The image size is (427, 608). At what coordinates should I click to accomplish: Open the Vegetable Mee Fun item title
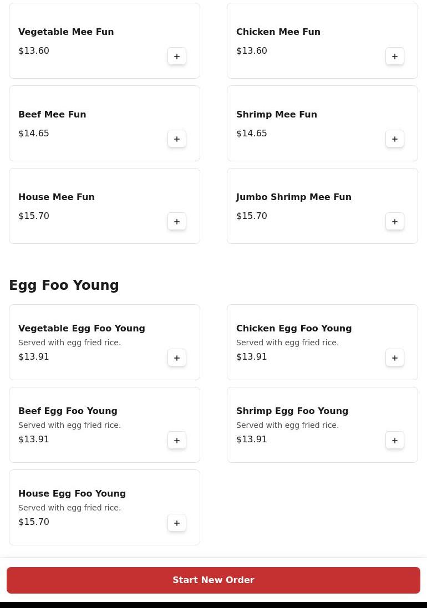[x=66, y=32]
